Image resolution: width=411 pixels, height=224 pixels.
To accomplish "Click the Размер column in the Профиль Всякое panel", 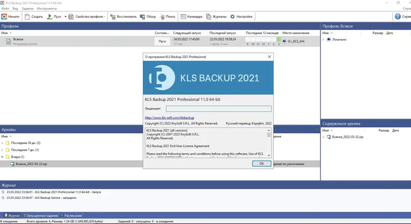I will [x=378, y=33].
